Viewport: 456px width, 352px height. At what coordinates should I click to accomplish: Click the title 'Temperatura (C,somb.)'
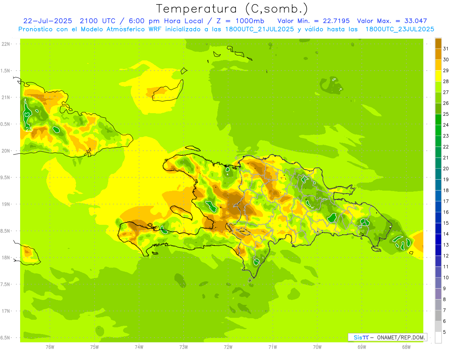pos(232,9)
